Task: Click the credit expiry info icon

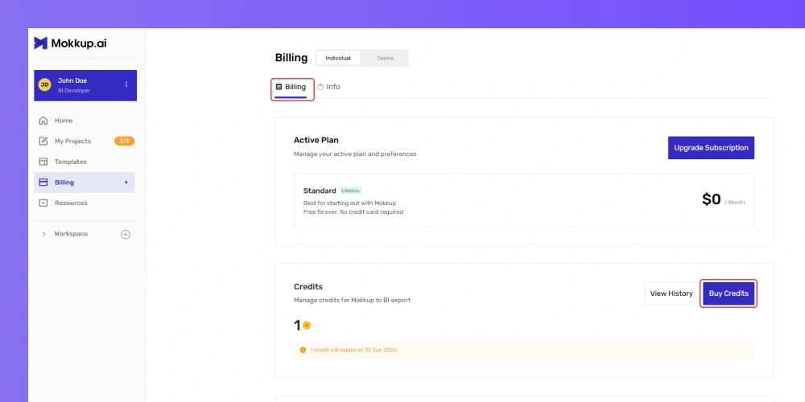Action: [303, 351]
